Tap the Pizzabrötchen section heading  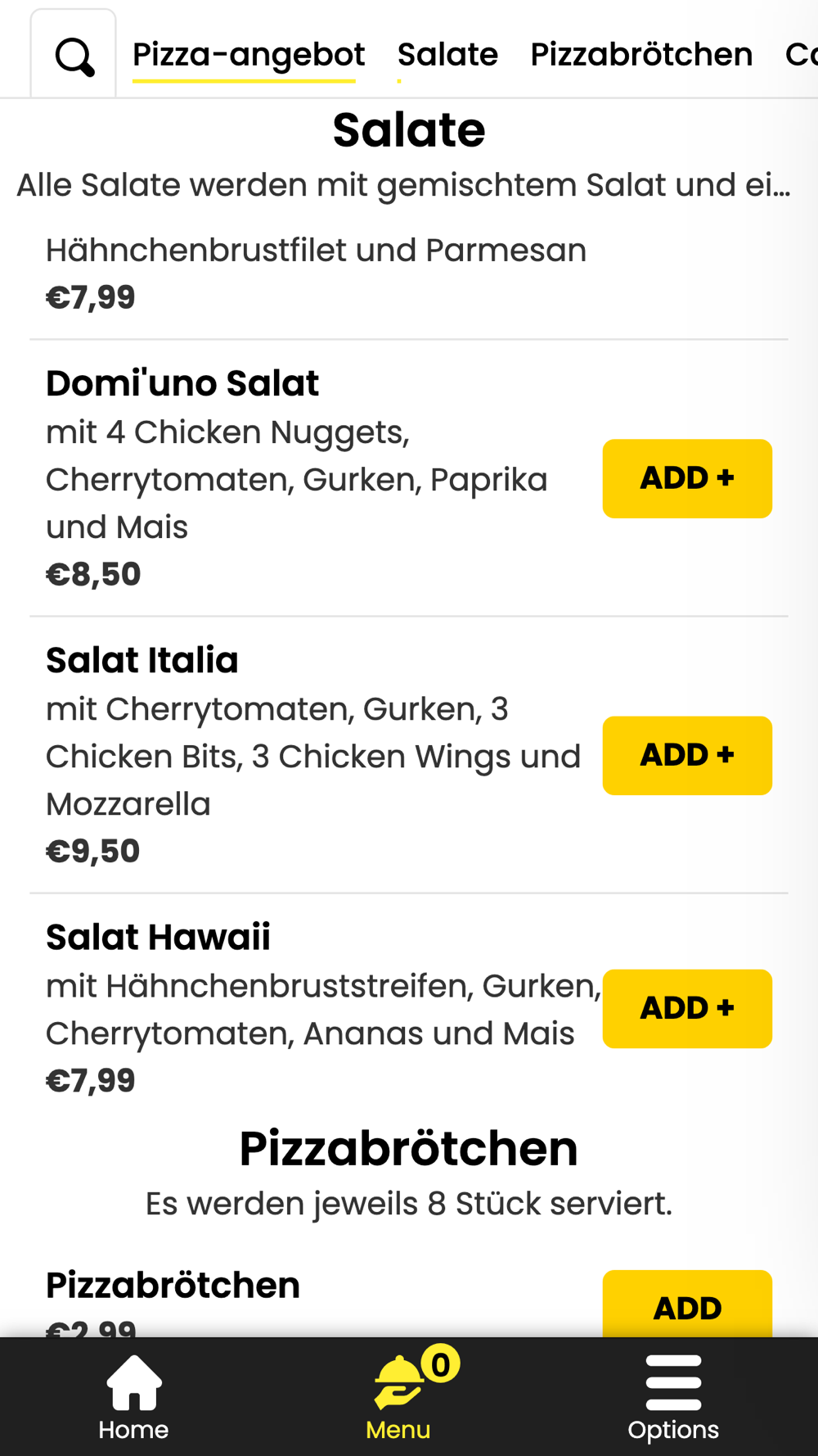click(409, 1148)
